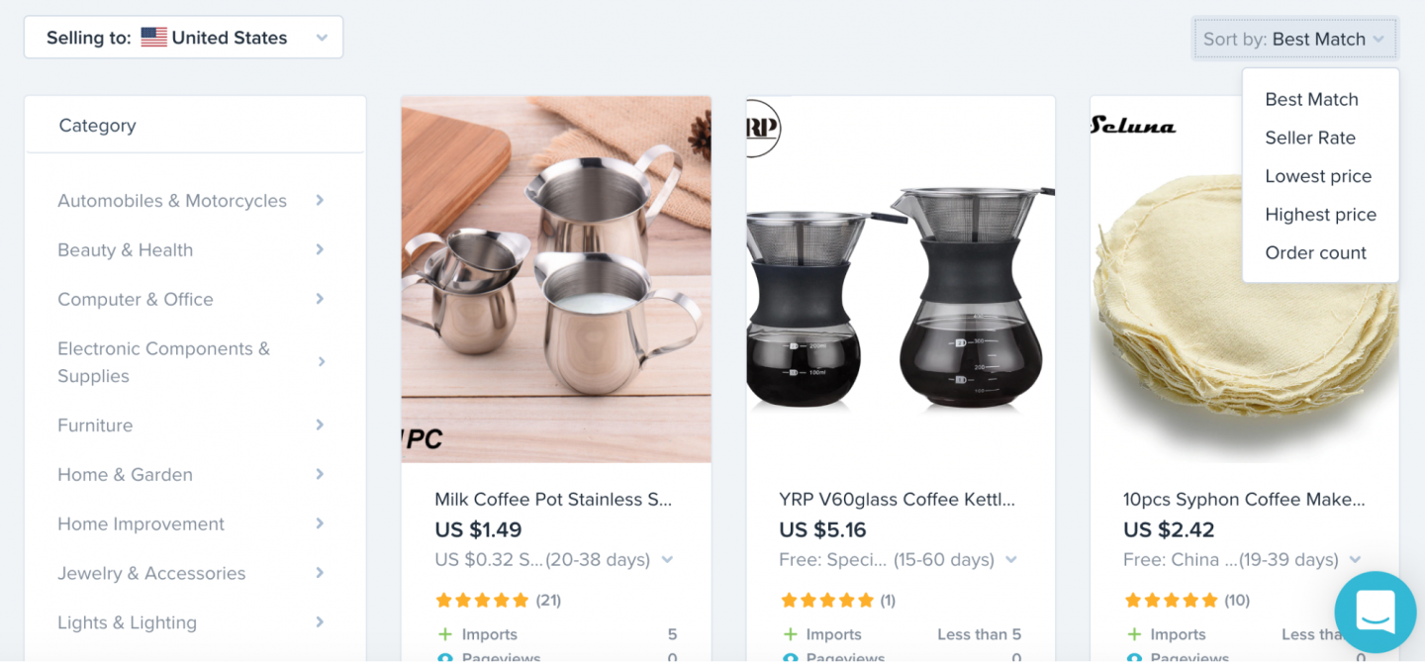Select Order count sort option

[1315, 252]
